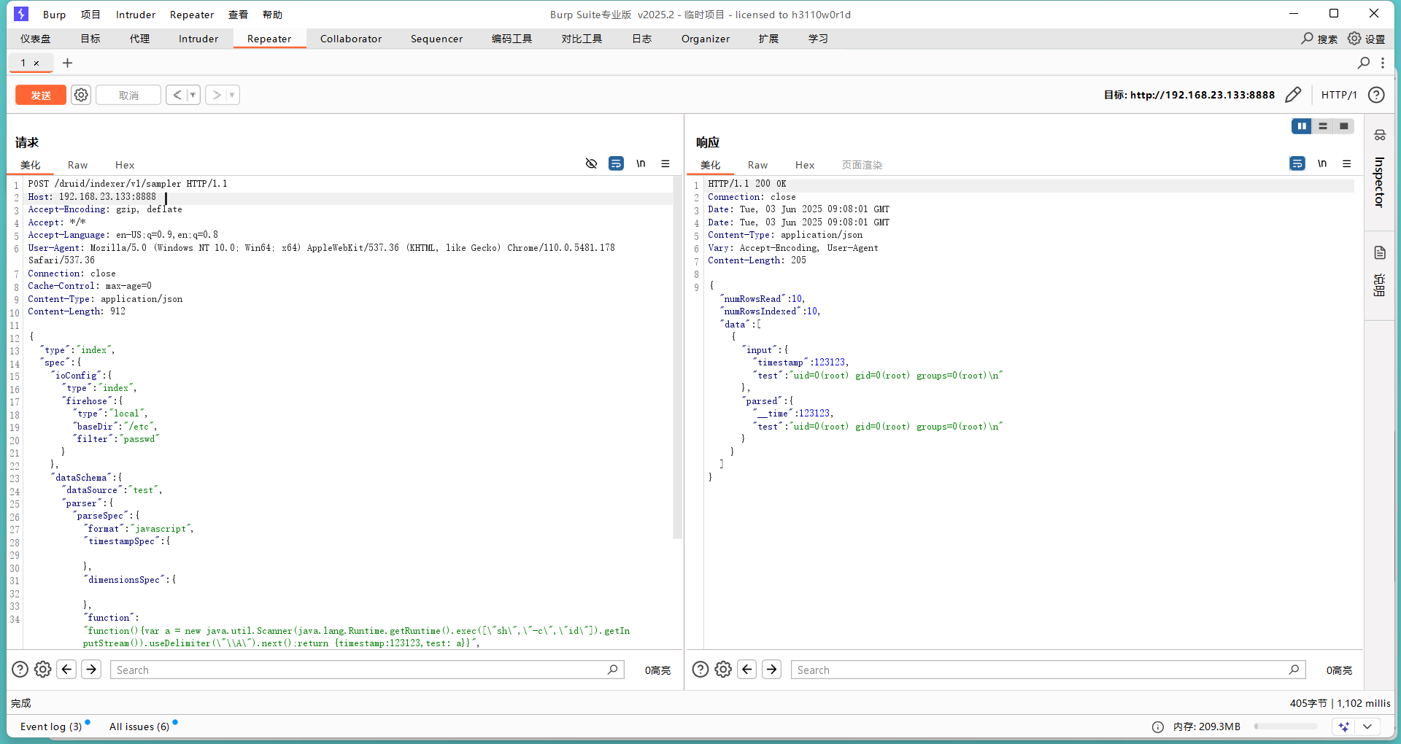Open response 页面渲染 render tab

click(x=862, y=165)
